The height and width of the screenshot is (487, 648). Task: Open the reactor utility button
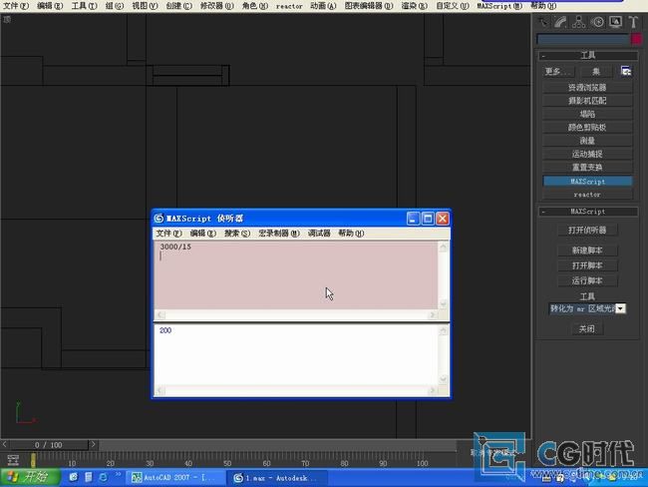[x=587, y=194]
